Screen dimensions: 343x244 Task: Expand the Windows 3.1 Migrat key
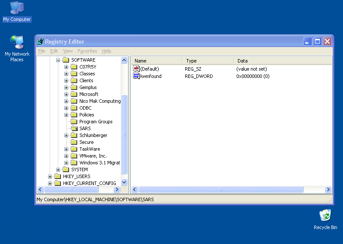(x=66, y=163)
